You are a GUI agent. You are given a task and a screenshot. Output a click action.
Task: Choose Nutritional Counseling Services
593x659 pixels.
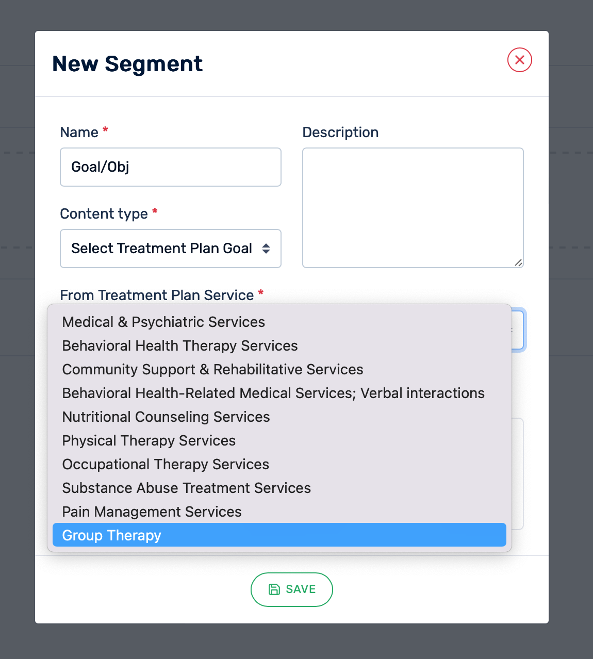click(166, 417)
